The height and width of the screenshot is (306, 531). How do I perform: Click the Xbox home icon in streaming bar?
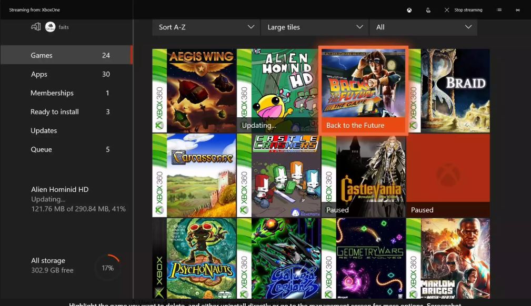pyautogui.click(x=409, y=10)
